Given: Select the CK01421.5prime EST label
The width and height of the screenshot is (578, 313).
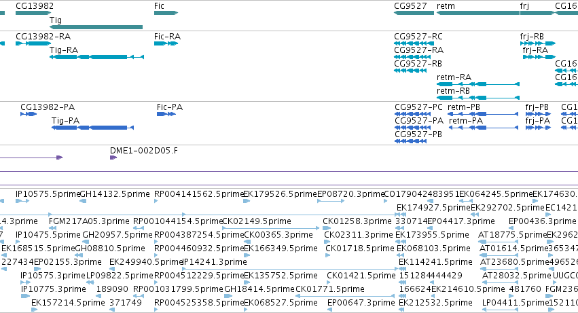Looking at the screenshot, I should tap(361, 276).
